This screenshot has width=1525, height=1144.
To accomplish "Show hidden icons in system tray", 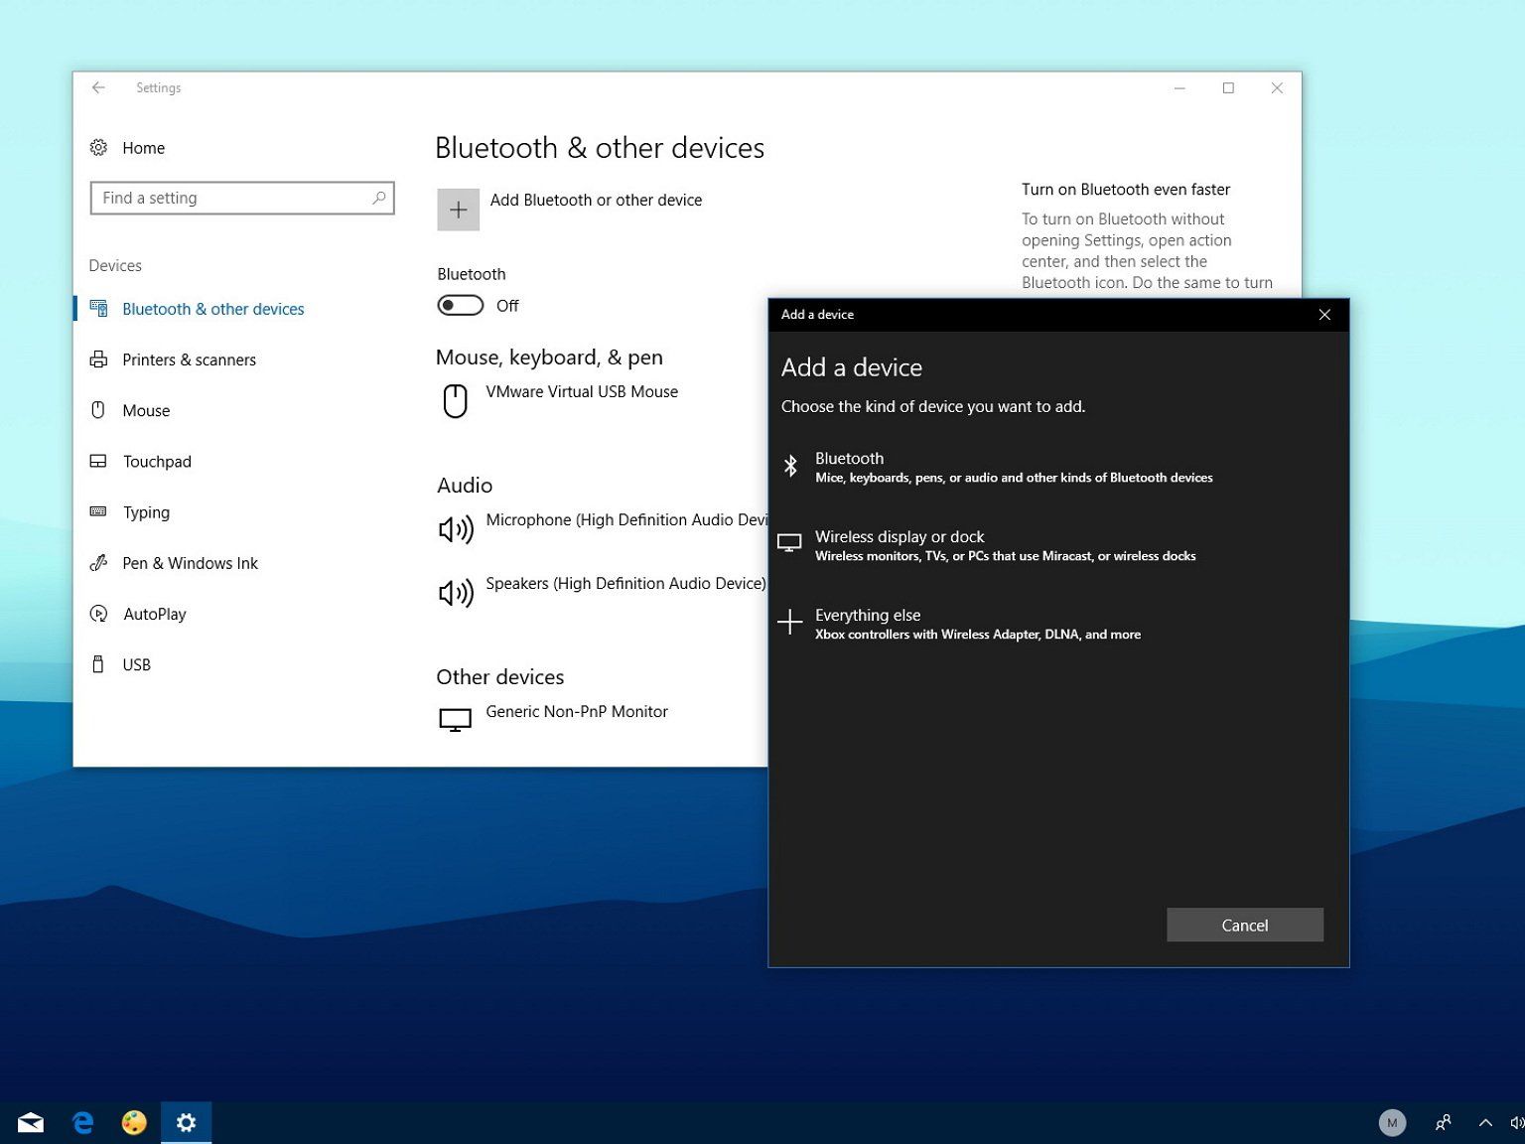I will 1485,1122.
